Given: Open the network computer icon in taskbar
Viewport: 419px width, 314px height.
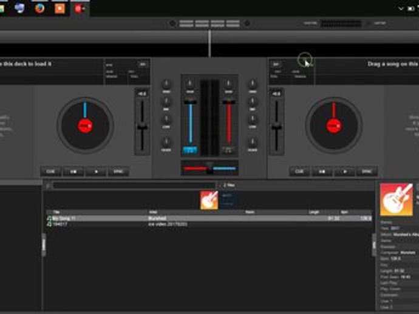Looking at the screenshot, I should pyautogui.click(x=19, y=8).
